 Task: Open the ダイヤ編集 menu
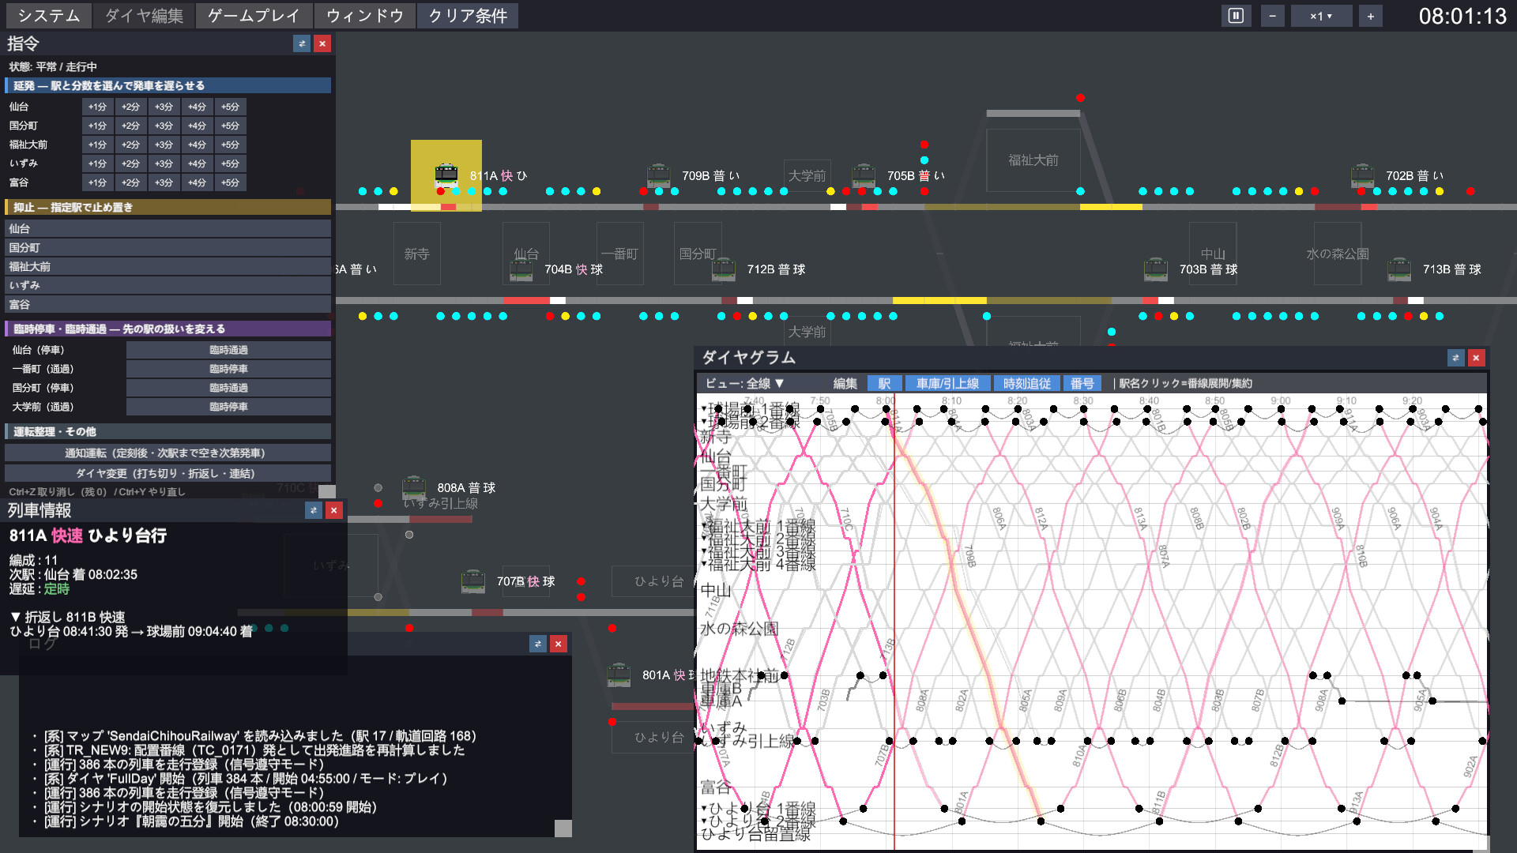(143, 16)
